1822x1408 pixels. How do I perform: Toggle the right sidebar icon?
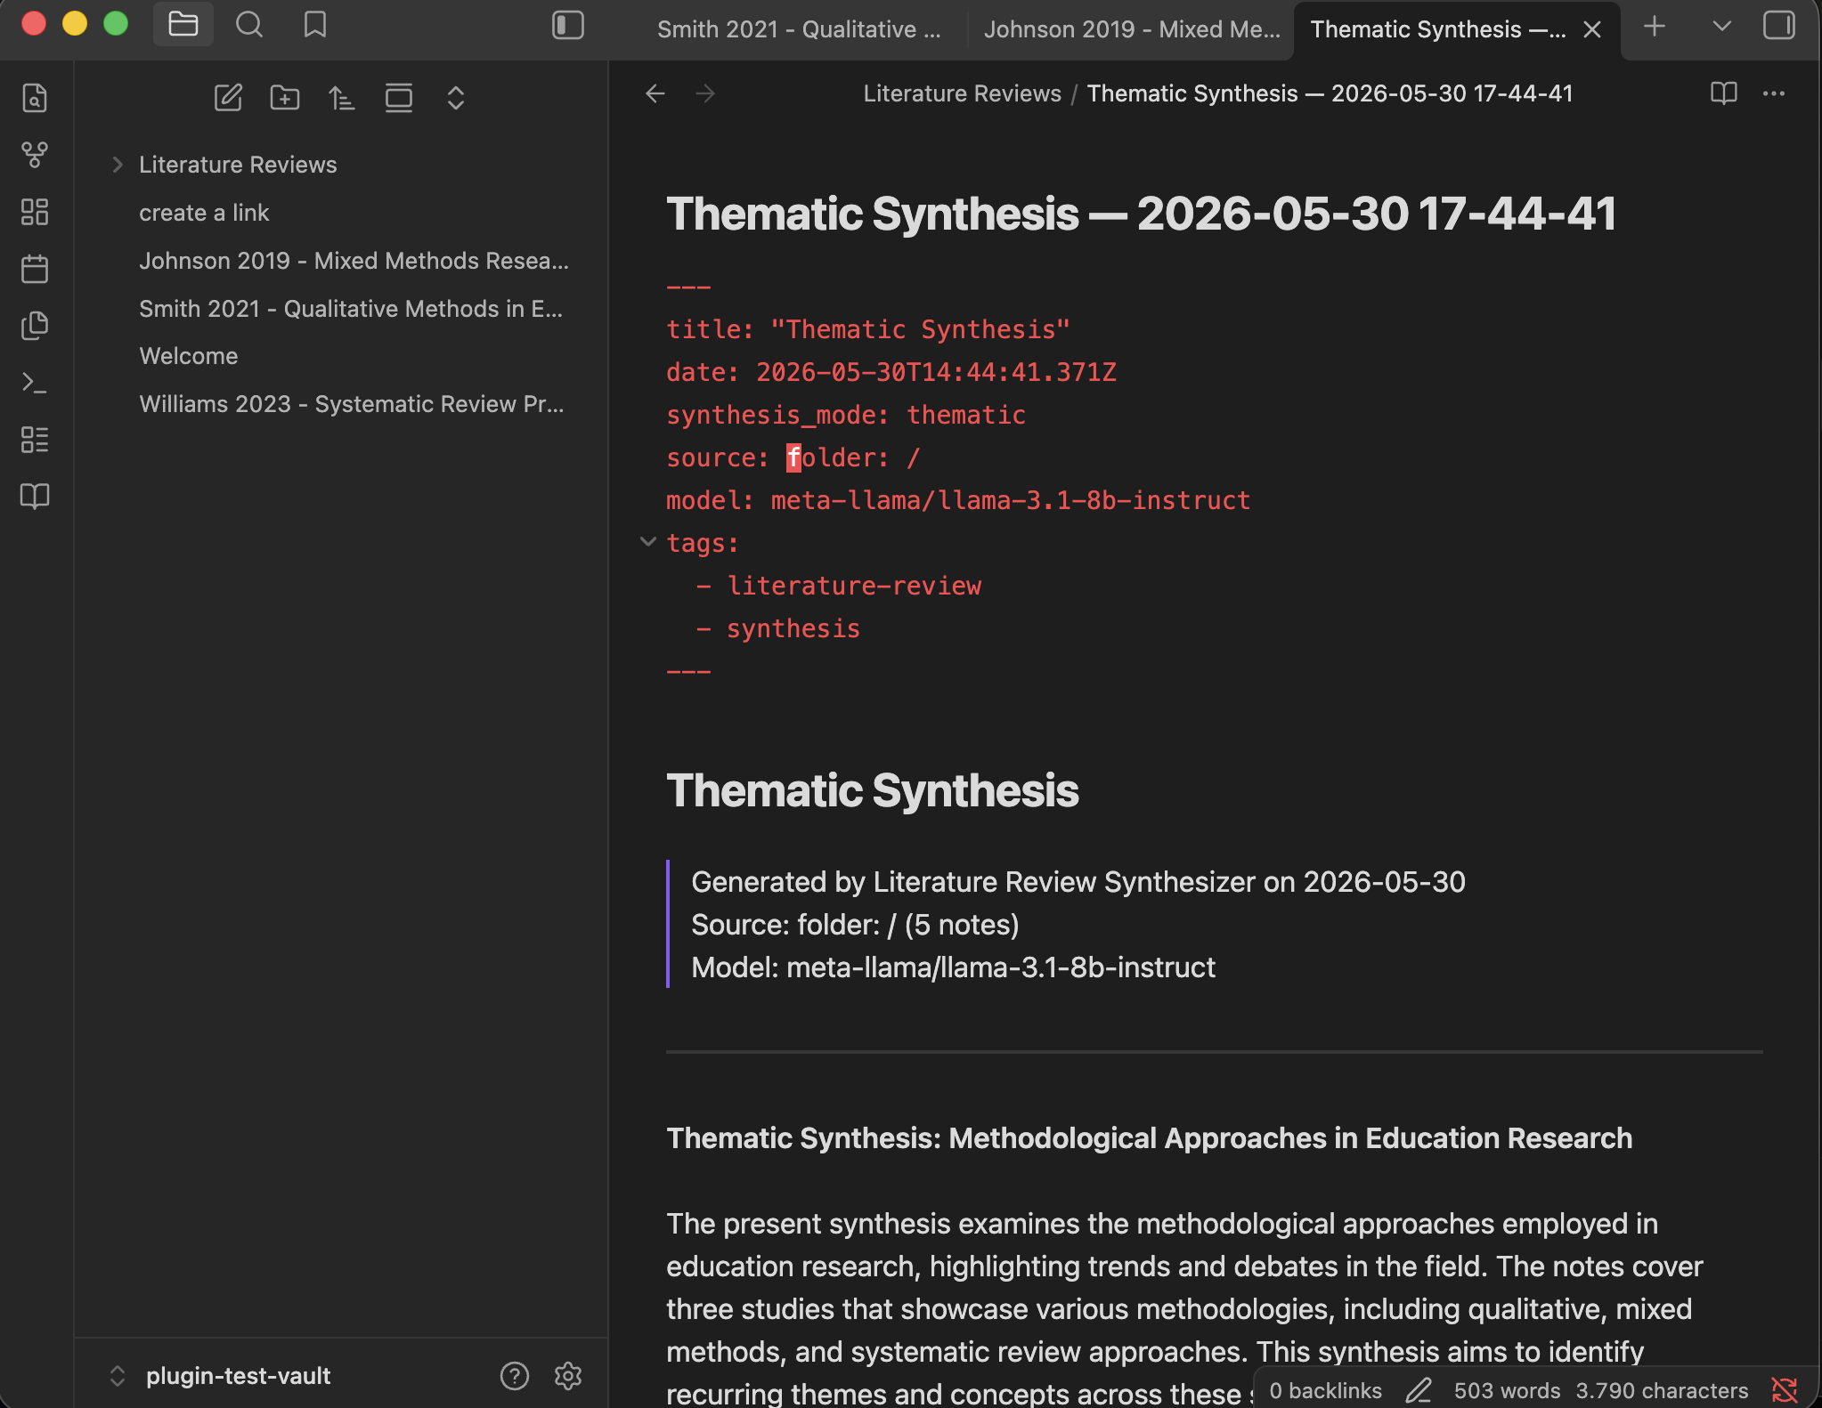(1779, 25)
